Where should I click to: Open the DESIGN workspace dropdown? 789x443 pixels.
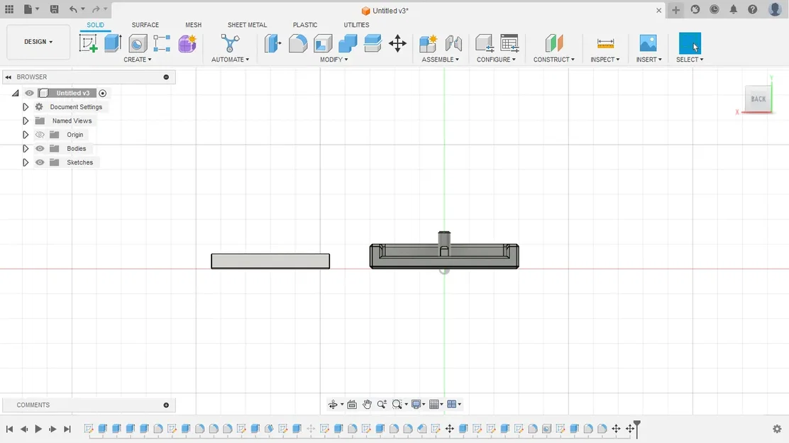point(38,42)
